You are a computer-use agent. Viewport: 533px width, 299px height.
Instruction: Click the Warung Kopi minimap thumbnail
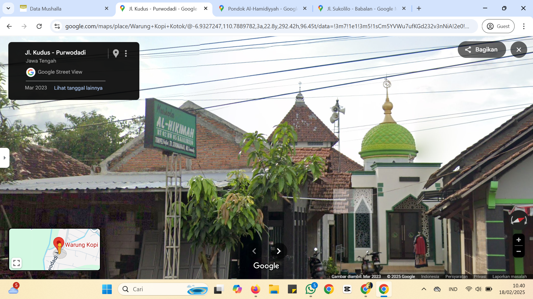55,249
